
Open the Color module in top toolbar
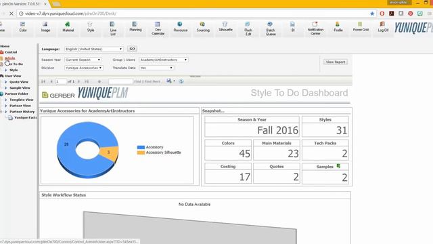[23, 27]
